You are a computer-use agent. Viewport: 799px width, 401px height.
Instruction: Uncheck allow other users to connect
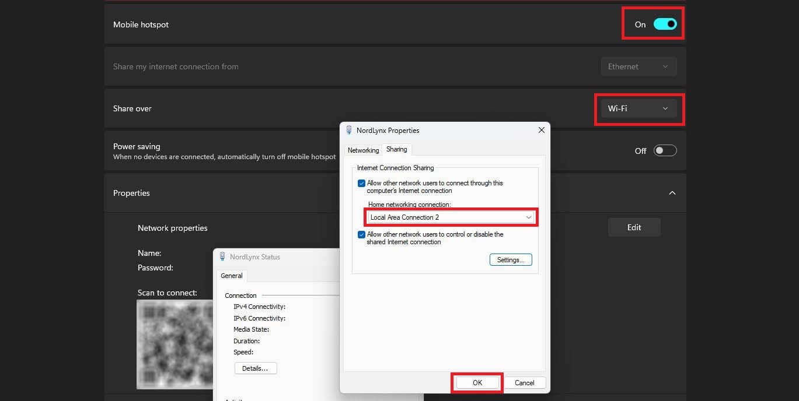click(362, 182)
